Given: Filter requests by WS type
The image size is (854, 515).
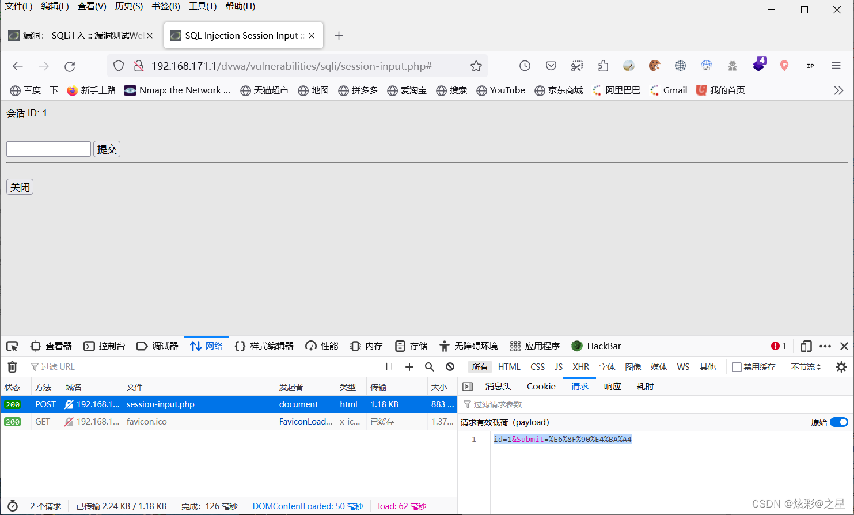Looking at the screenshot, I should 683,367.
